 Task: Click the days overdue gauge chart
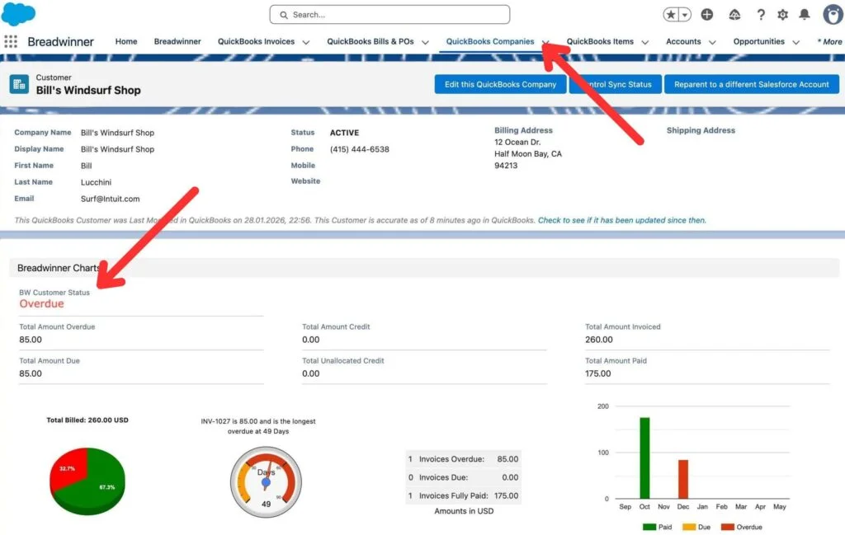[x=266, y=481]
